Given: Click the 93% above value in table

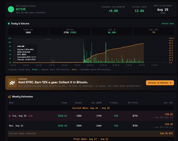Looking at the screenshot, I should point(116,116).
